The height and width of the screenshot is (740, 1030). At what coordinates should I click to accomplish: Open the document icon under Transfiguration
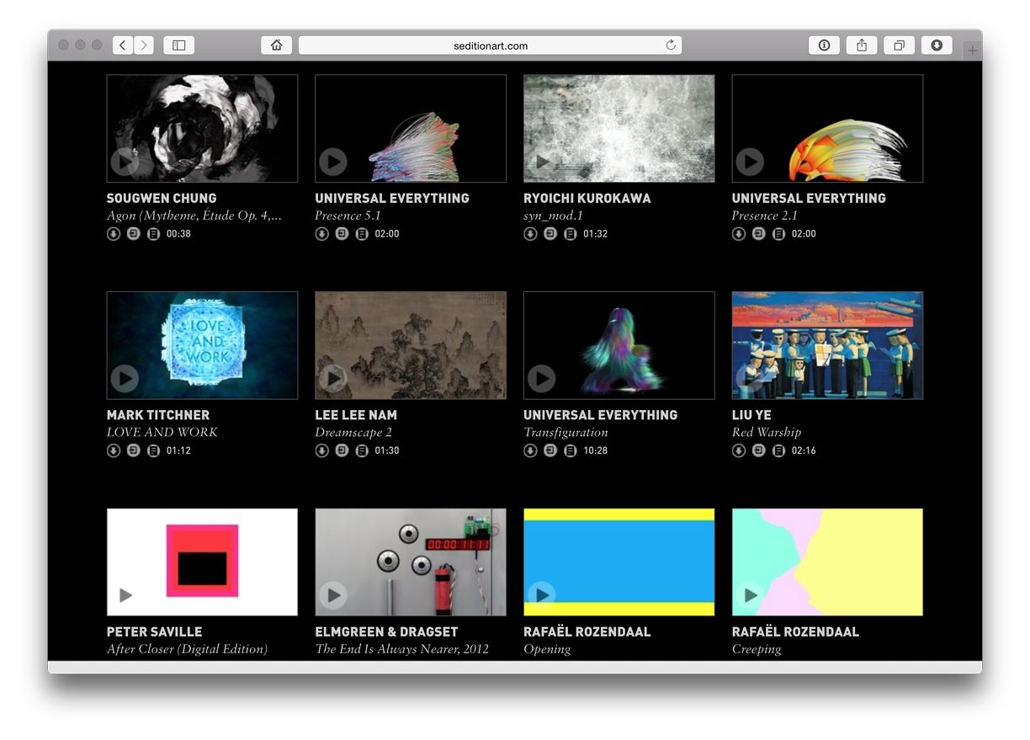pos(570,450)
